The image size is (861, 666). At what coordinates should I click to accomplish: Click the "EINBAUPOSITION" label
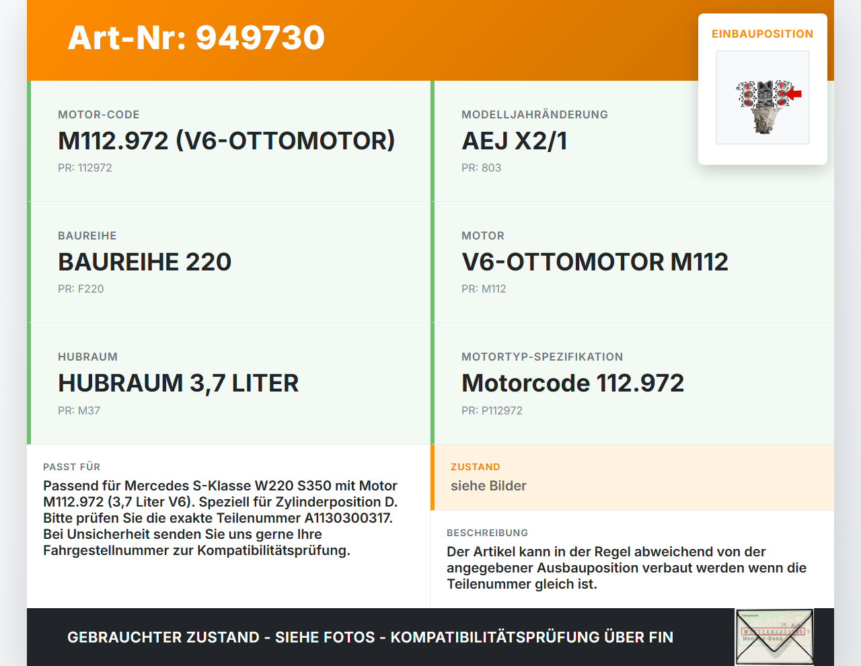763,34
